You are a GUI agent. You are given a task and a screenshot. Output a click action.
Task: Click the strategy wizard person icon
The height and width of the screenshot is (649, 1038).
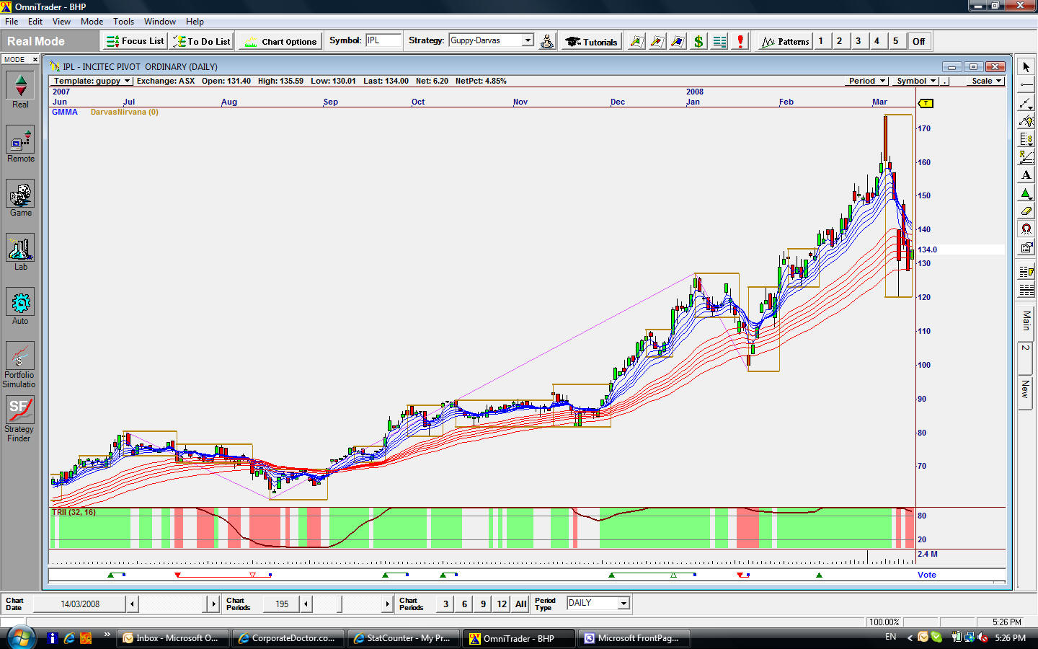coord(547,41)
